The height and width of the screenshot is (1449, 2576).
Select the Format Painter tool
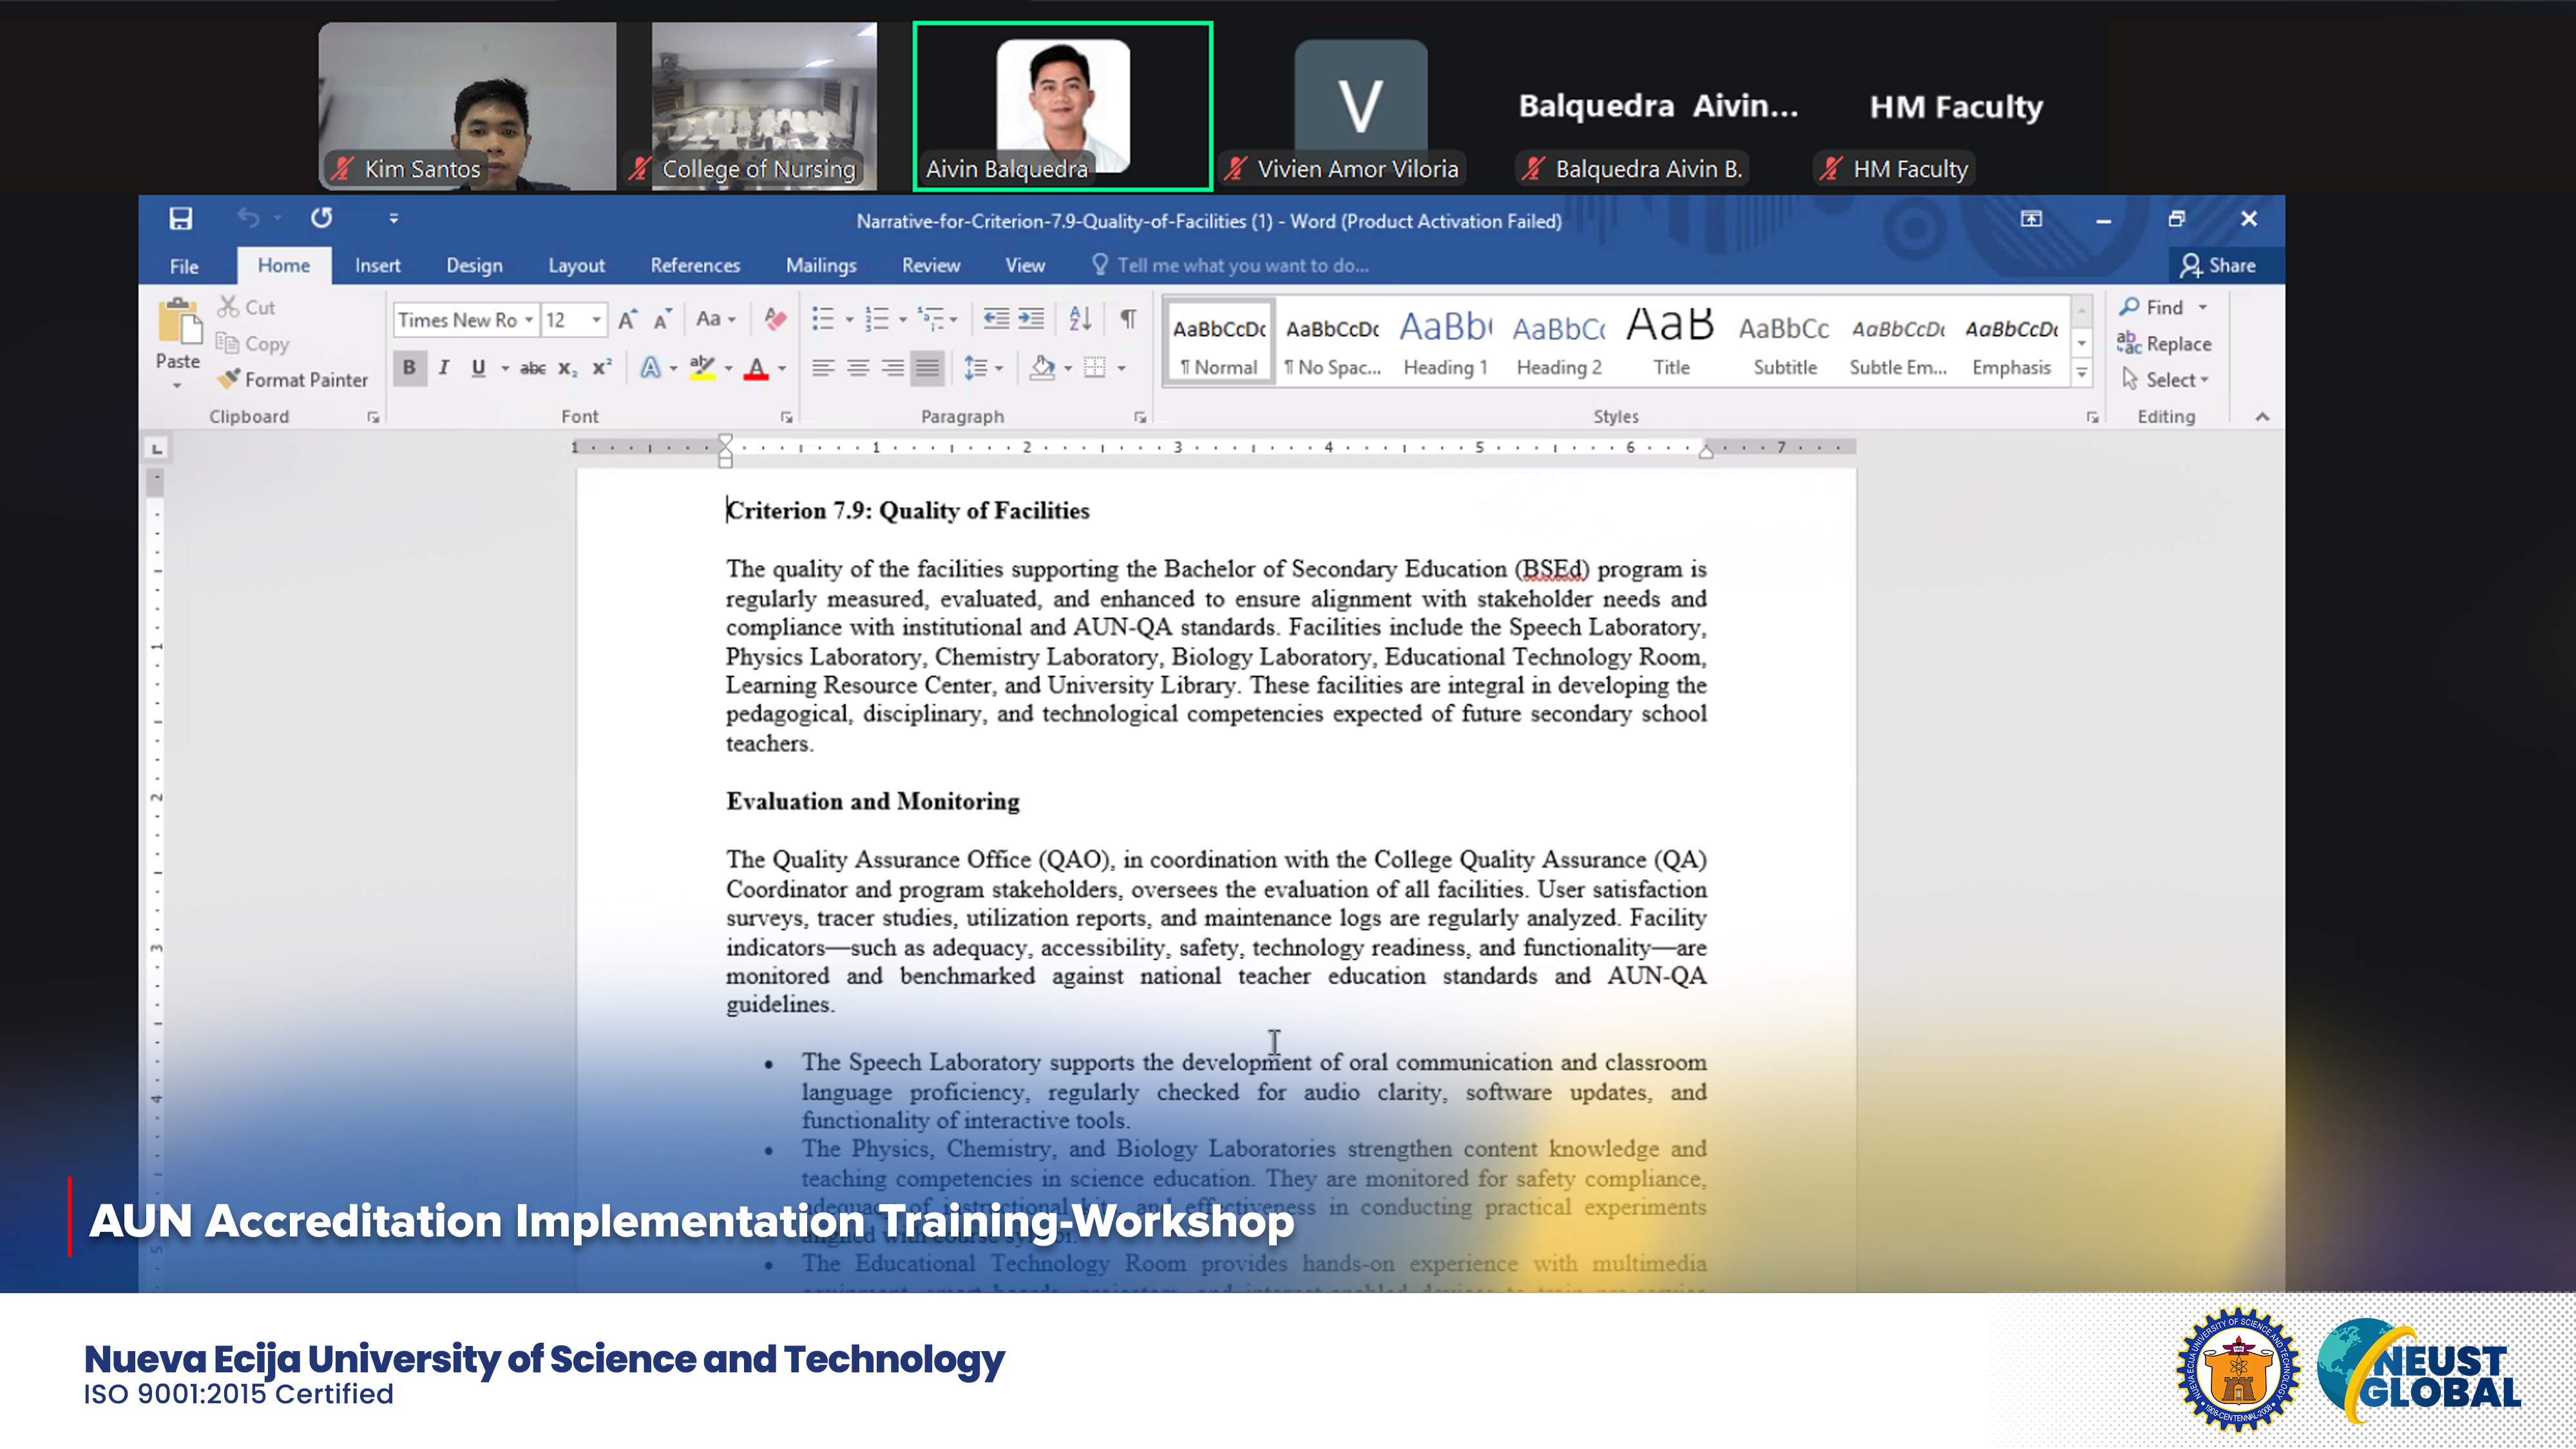click(x=293, y=379)
